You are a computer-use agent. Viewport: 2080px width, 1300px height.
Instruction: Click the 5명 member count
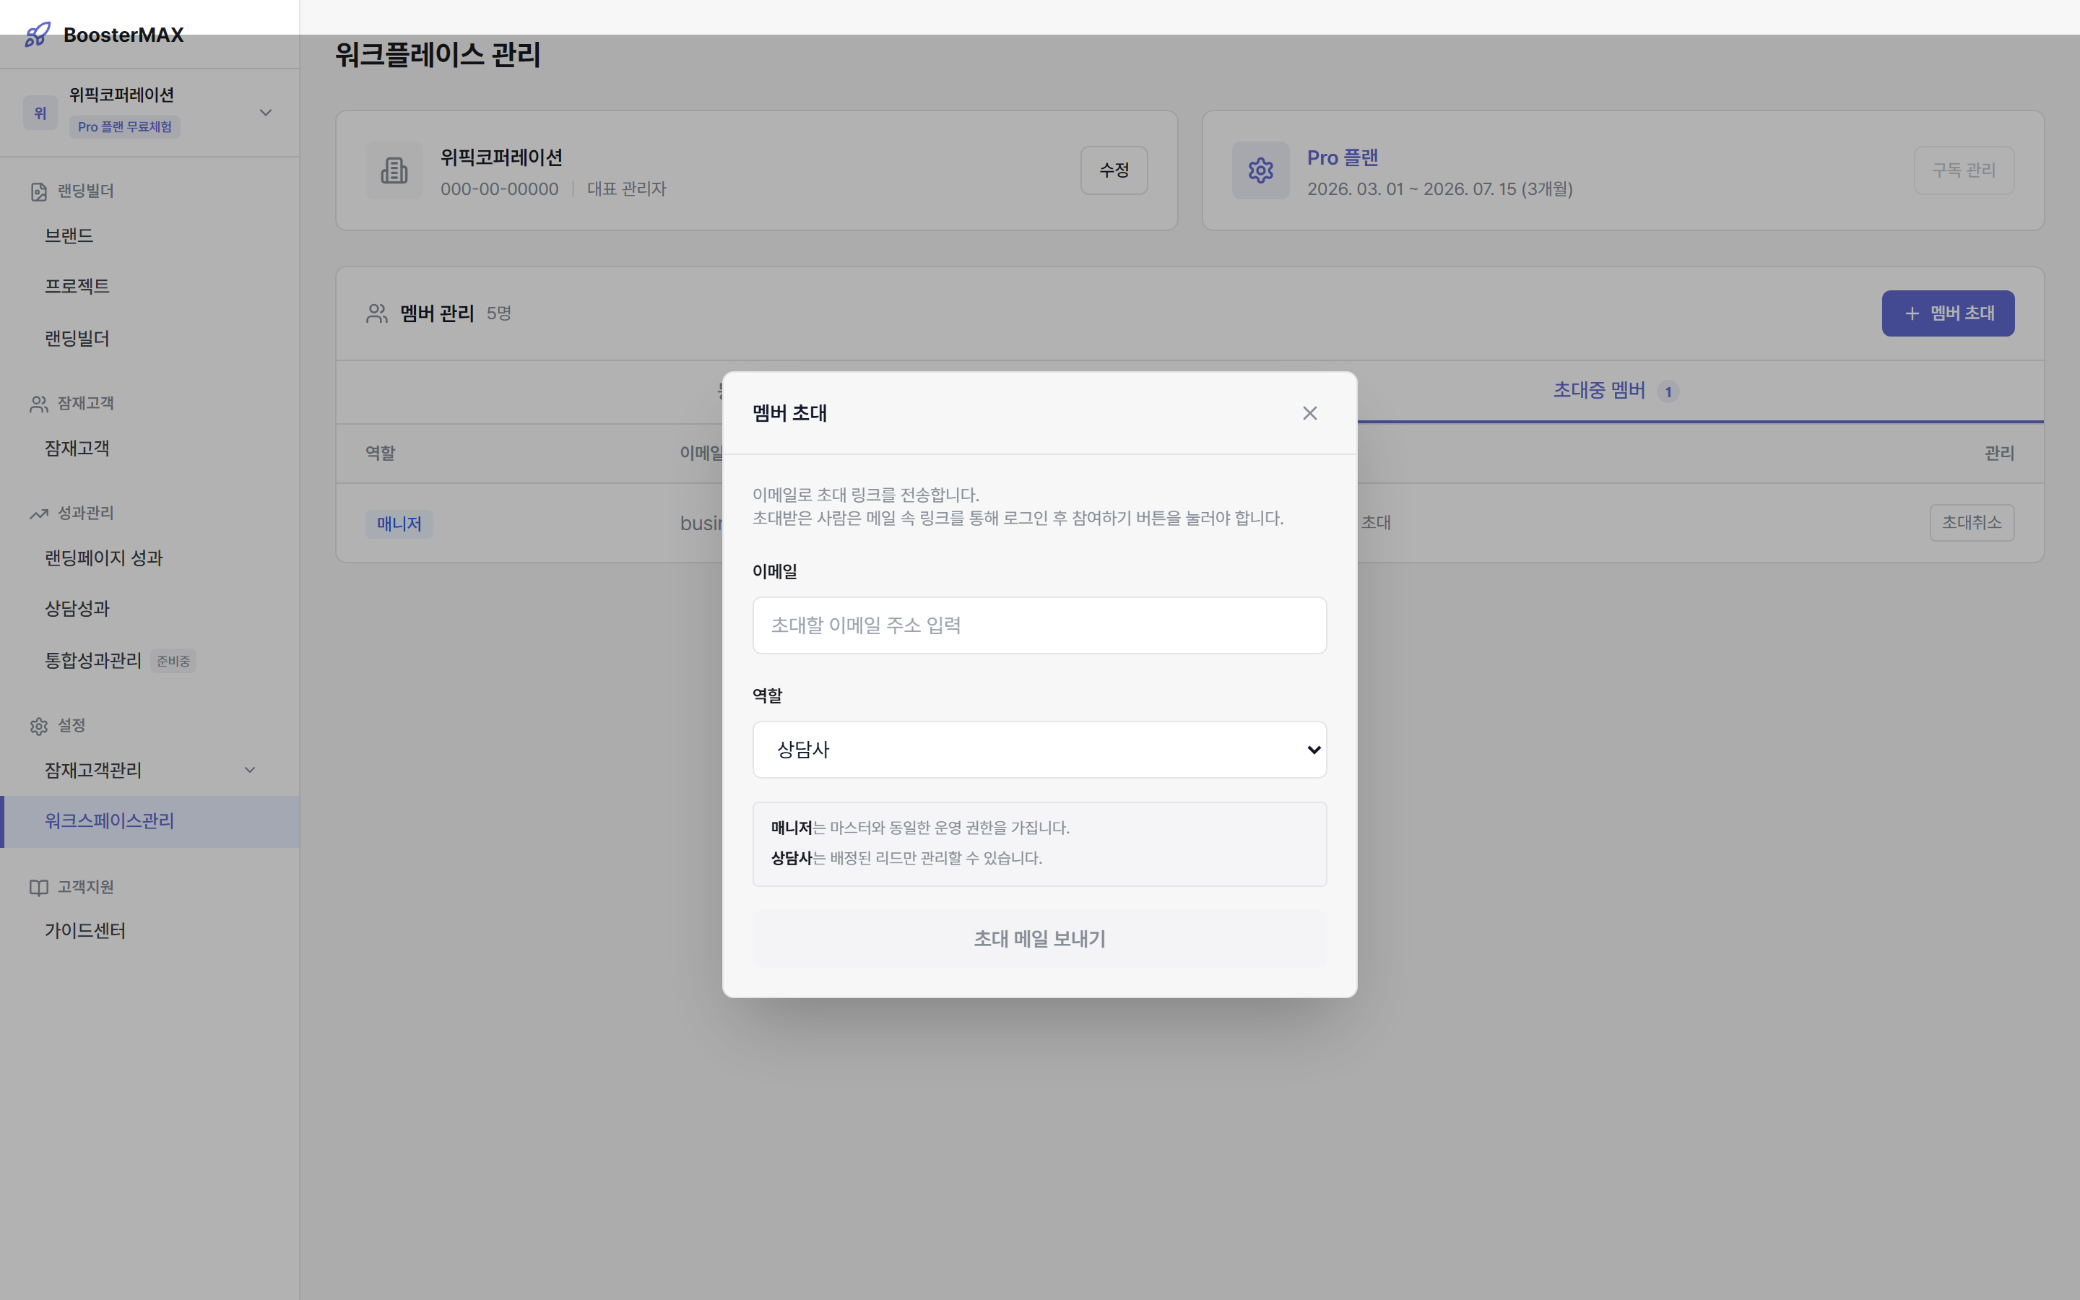498,314
